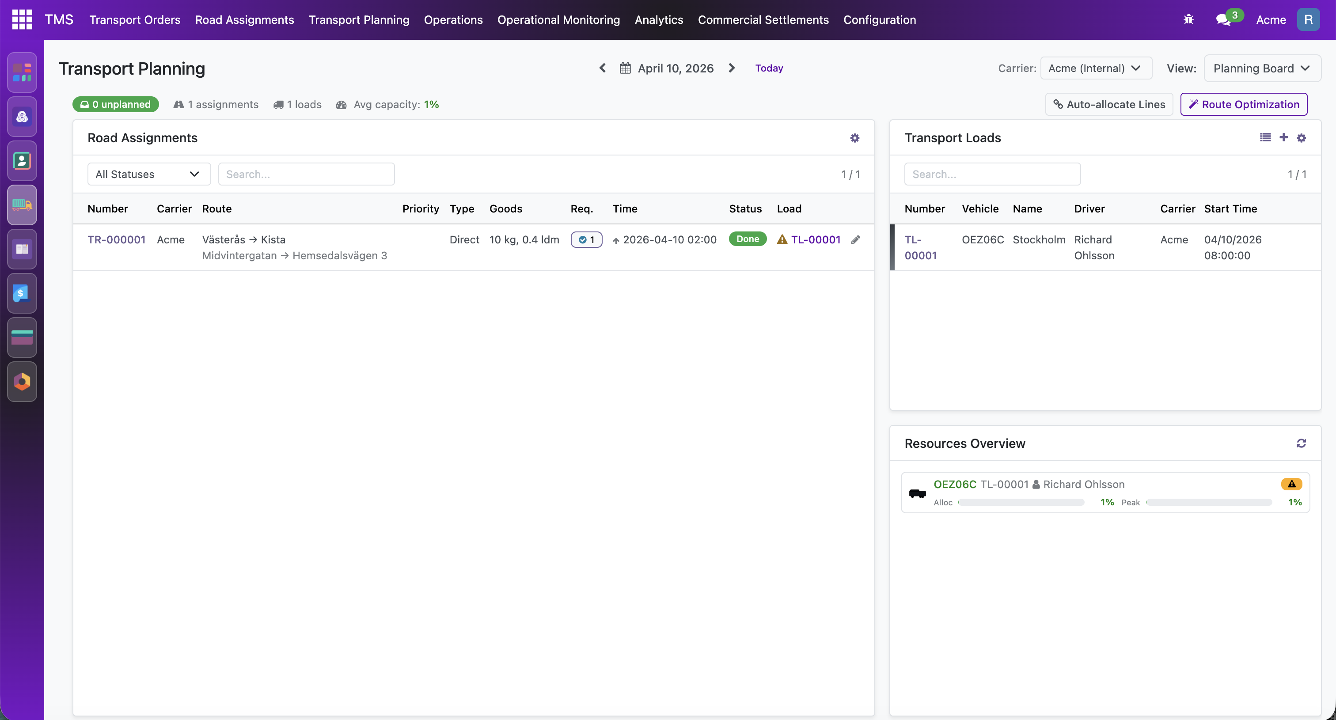
Task: Open the Planning Board view dropdown
Action: tap(1261, 68)
